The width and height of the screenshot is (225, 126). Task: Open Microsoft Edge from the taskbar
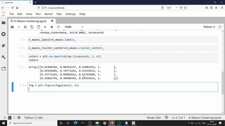click(x=75, y=123)
